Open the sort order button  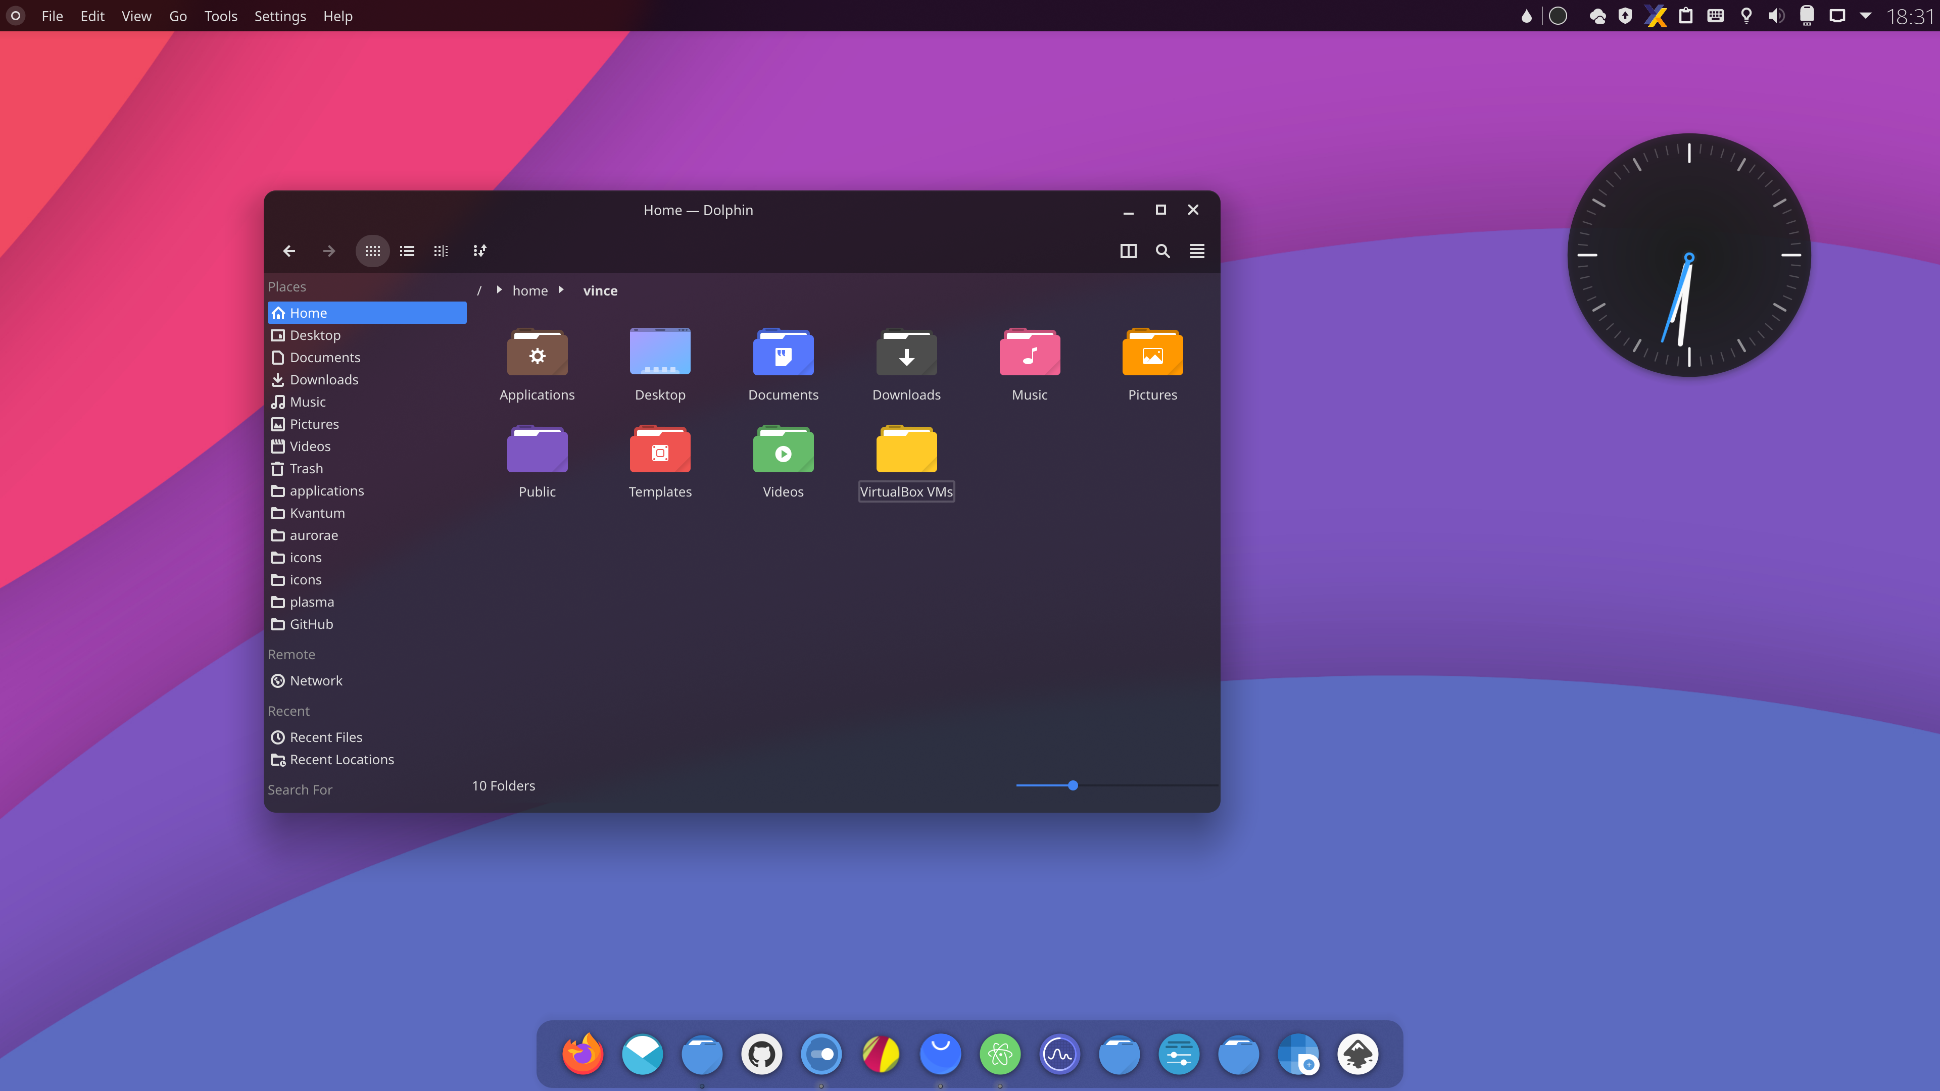[x=480, y=251]
